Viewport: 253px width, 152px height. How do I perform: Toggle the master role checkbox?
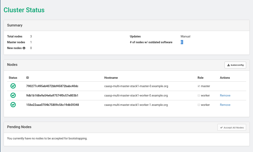199,86
